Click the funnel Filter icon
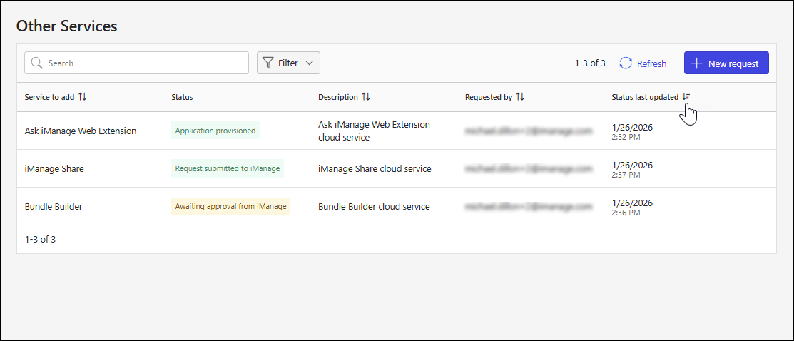The image size is (794, 341). click(x=268, y=63)
